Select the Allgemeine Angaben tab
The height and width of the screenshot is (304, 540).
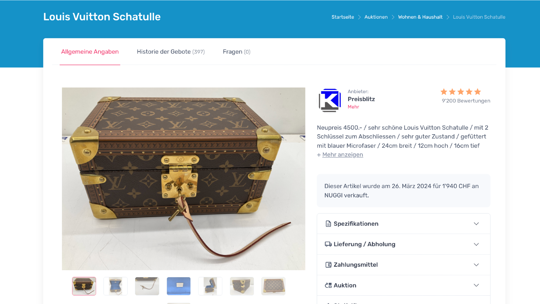[x=90, y=52]
